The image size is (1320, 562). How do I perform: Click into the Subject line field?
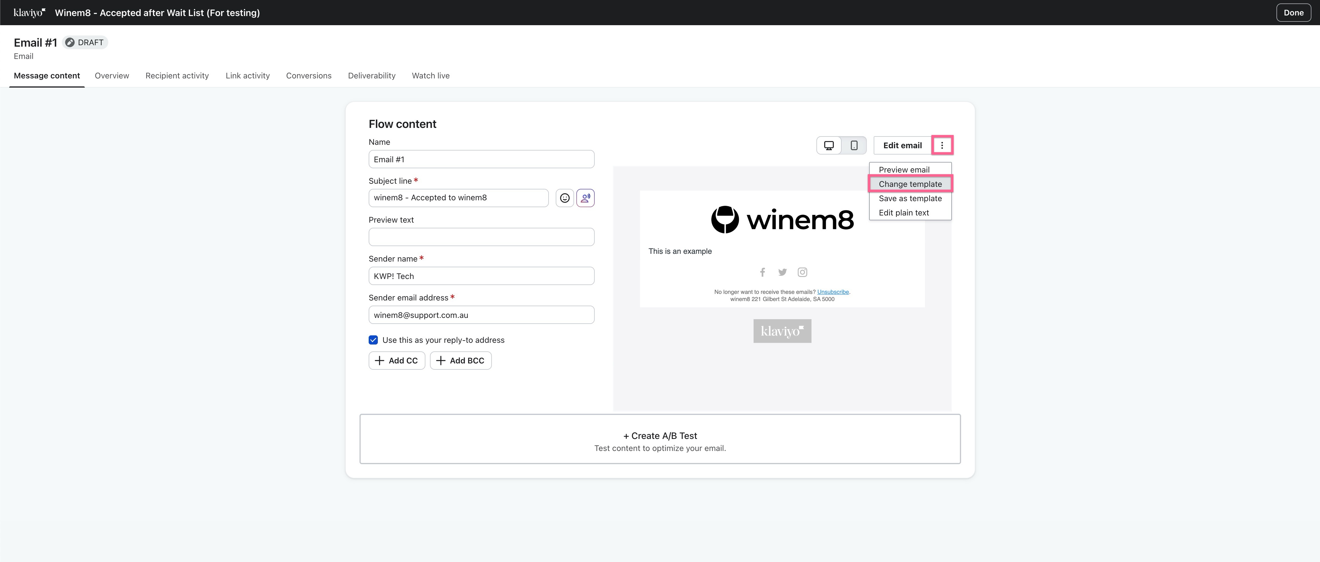[x=459, y=197]
